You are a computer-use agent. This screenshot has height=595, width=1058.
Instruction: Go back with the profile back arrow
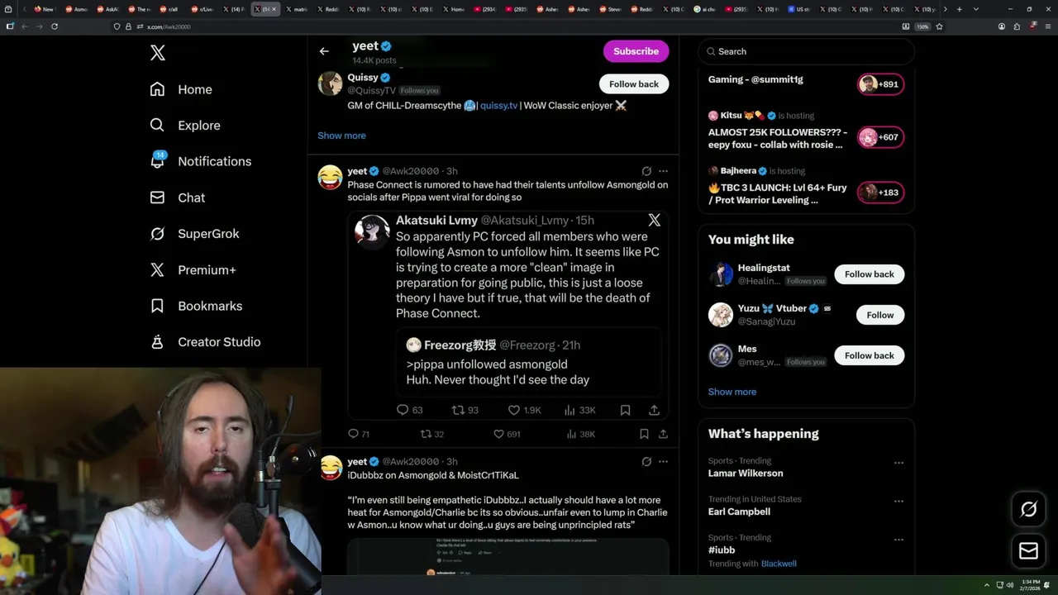324,51
